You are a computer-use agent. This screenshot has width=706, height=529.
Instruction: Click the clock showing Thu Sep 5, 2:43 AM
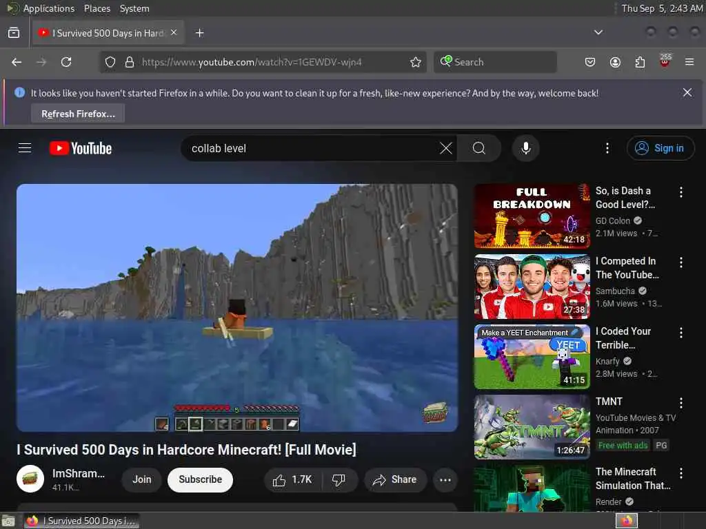[x=661, y=8]
